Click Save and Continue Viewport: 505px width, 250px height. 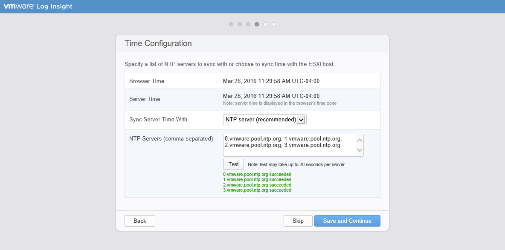point(347,221)
